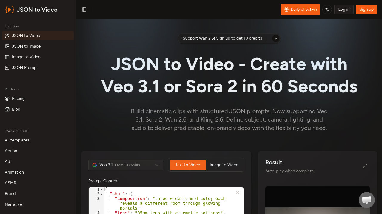Open the language switcher icon
382x214 pixels.
[327, 9]
